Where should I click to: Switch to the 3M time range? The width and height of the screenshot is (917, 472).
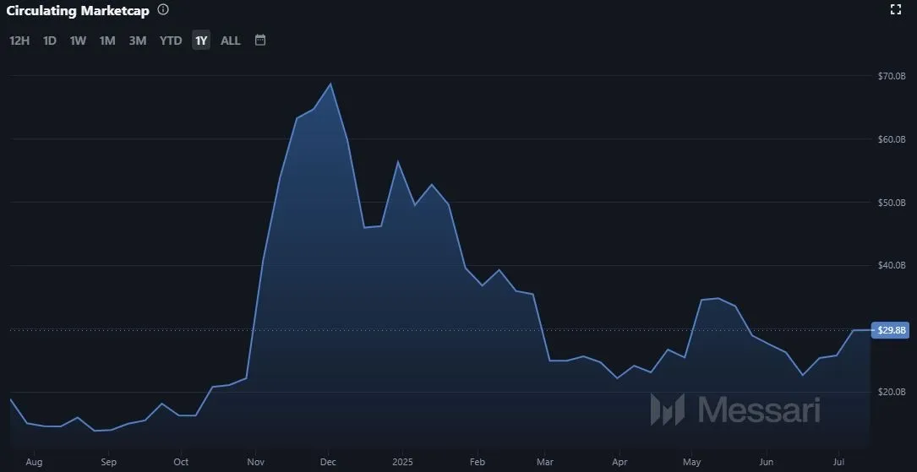point(138,41)
